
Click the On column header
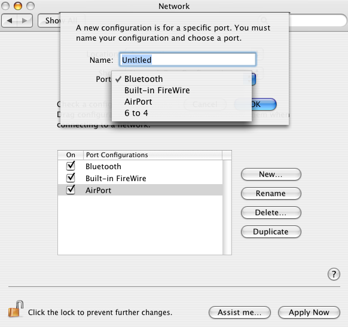(x=71, y=155)
